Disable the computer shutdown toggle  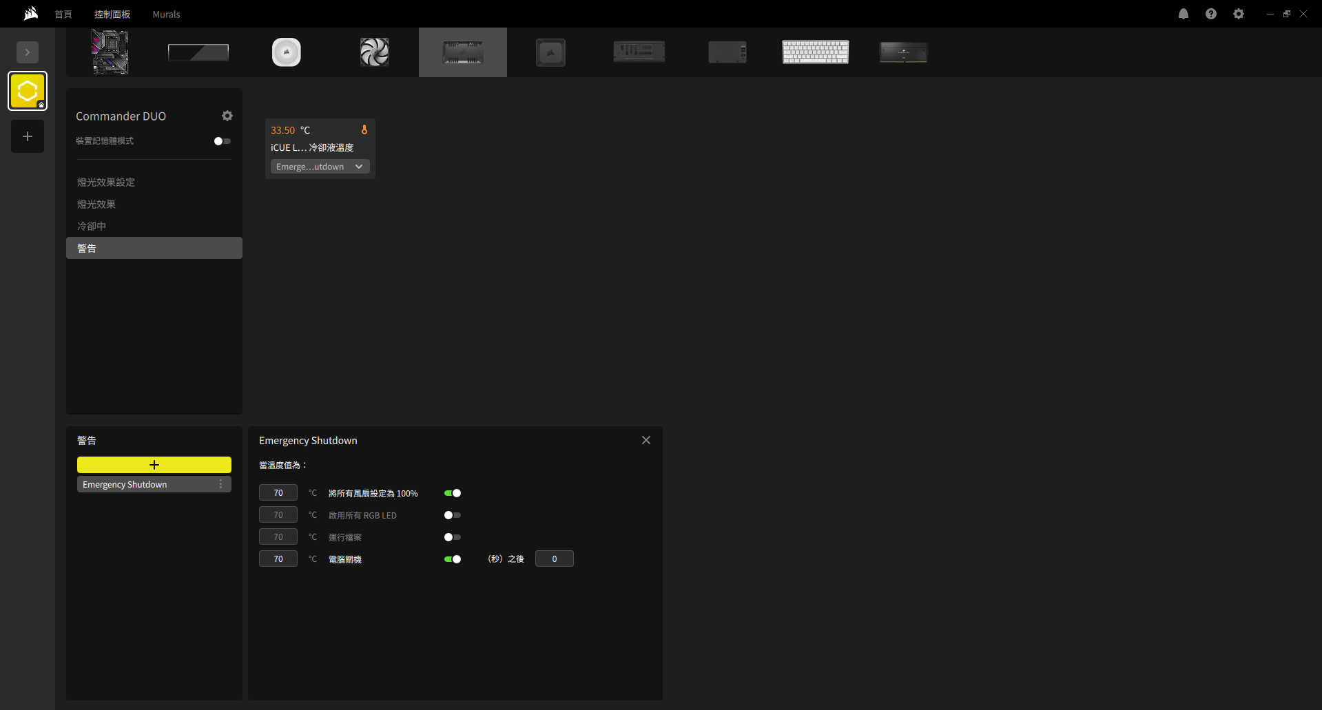point(453,559)
